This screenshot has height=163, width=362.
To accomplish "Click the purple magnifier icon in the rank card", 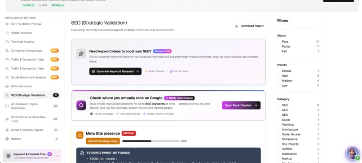I will click(x=81, y=105).
